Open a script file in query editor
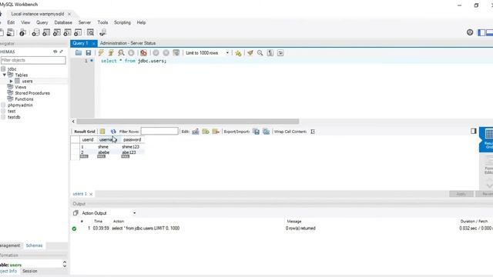The image size is (493, 277). [79, 53]
